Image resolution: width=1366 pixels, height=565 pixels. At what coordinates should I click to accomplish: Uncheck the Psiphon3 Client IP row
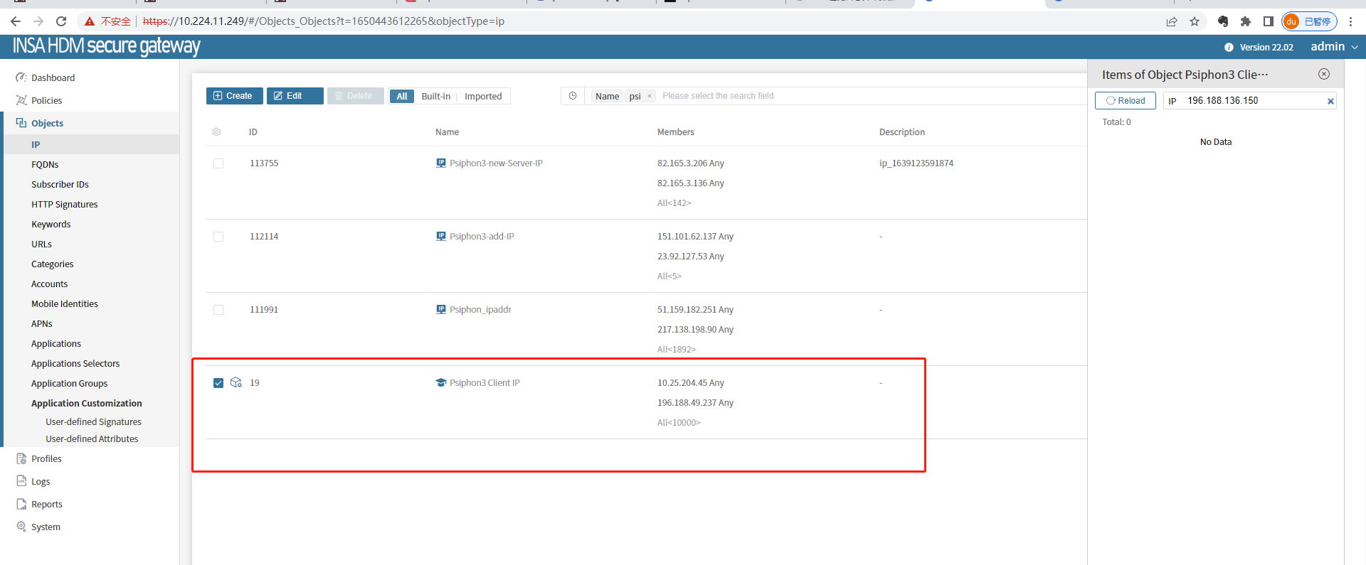(218, 383)
